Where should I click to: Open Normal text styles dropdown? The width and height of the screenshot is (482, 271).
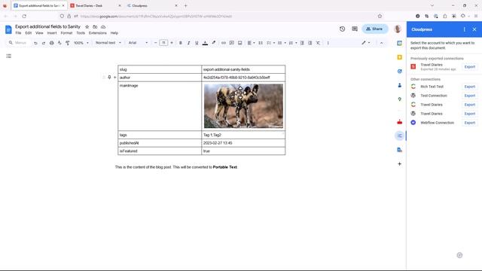[x=108, y=43]
